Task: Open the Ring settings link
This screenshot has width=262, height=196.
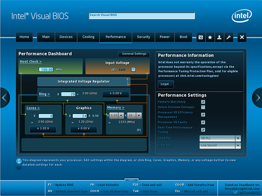Action: point(44,94)
